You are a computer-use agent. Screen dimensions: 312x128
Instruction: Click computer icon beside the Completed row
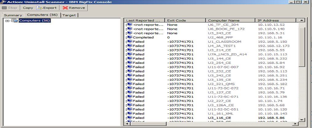click(x=129, y=37)
